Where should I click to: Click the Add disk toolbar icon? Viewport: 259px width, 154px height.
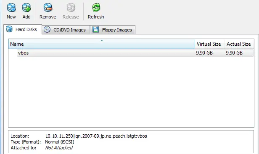pos(26,8)
